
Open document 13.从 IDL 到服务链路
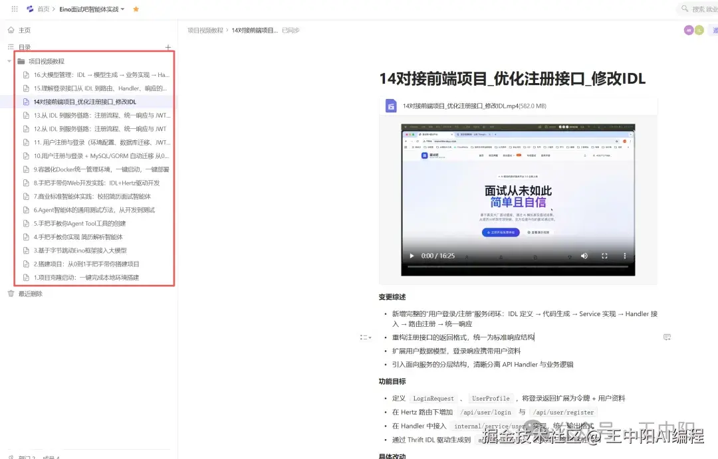pyautogui.click(x=102, y=116)
